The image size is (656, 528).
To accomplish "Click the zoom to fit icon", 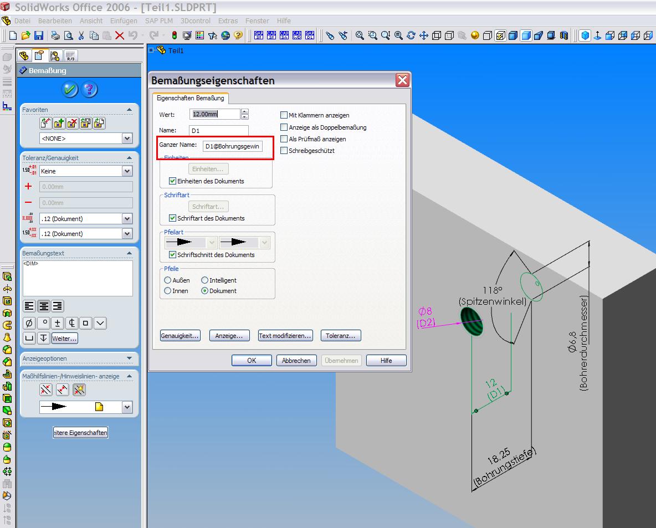I will 360,35.
